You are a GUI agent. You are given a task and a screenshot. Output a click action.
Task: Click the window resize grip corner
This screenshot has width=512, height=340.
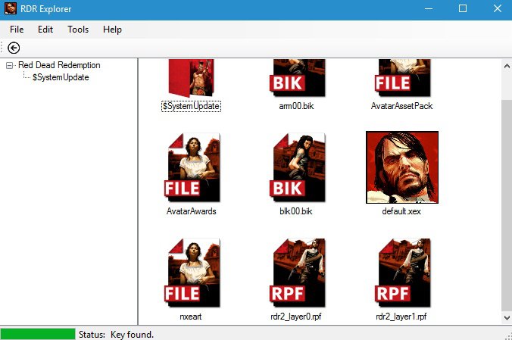pos(508,336)
